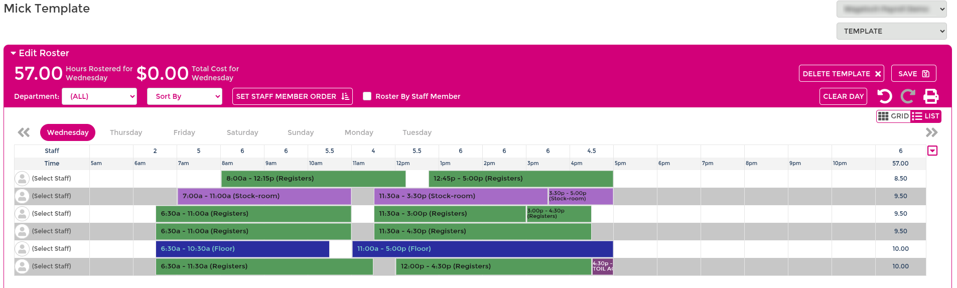Print the roster with printer icon
Viewport: 957px width, 288px height.
click(x=931, y=96)
